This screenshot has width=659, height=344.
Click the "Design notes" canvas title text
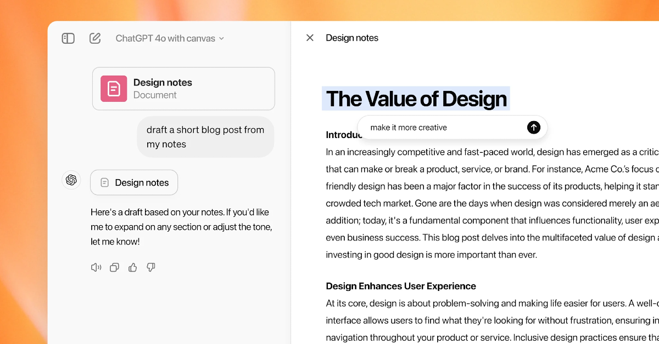point(352,38)
